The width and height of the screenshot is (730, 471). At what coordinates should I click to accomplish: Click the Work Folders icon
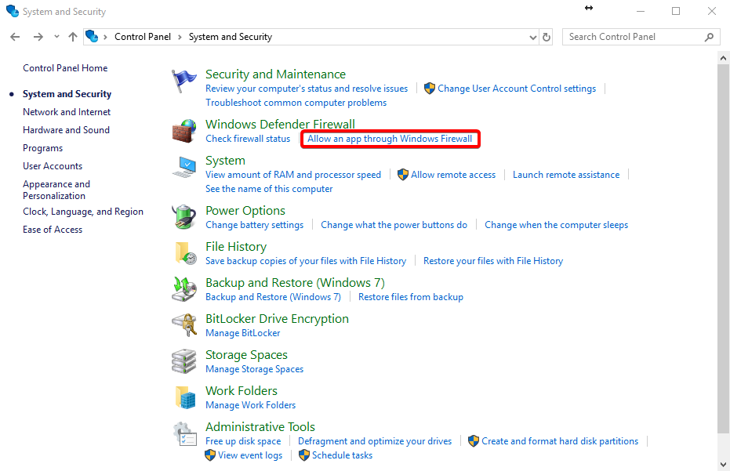click(x=185, y=397)
